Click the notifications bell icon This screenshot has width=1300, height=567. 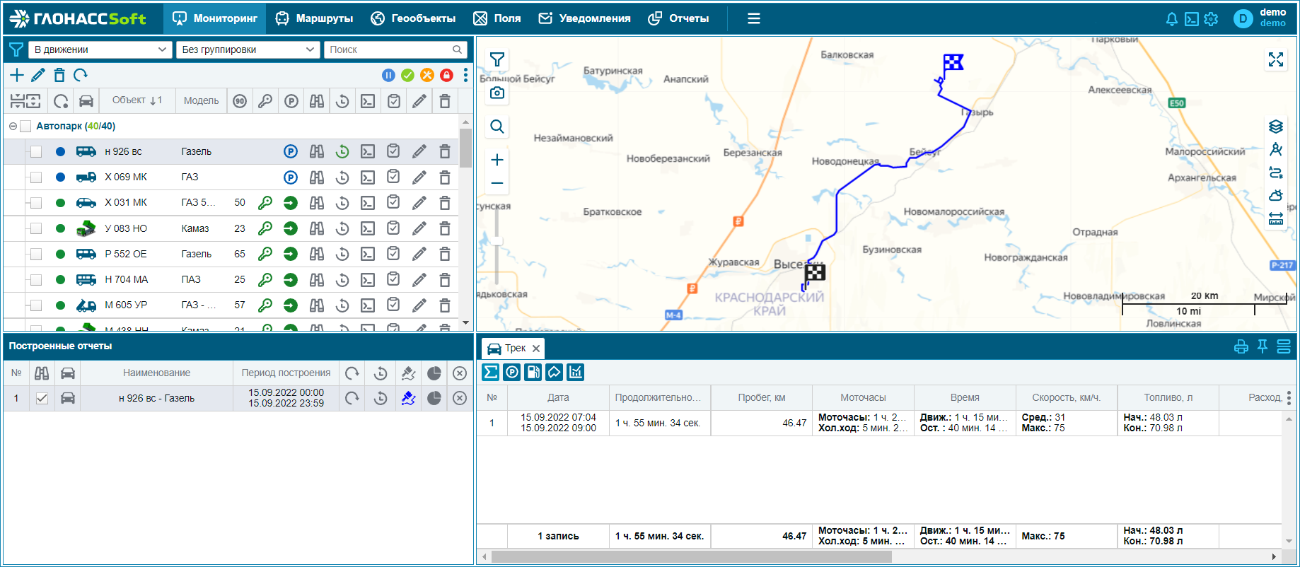1171,19
